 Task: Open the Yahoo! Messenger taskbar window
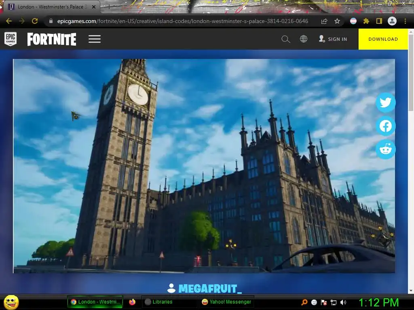point(226,302)
